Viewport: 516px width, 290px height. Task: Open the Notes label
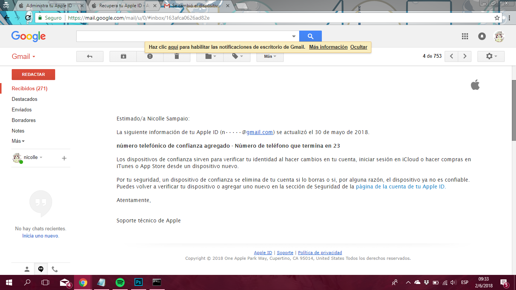click(x=18, y=131)
